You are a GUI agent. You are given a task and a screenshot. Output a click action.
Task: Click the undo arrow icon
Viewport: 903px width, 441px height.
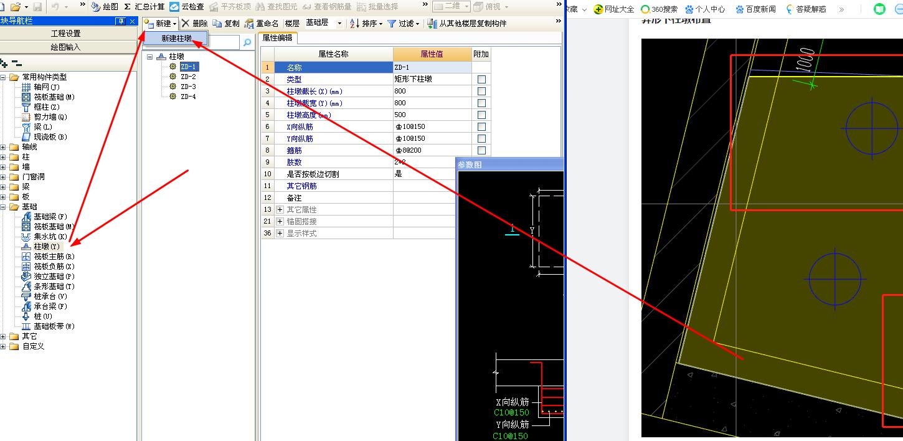coord(55,7)
